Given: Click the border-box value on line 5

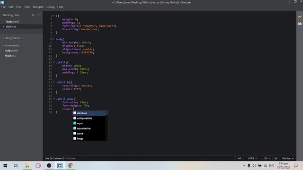Looking at the screenshot, I should (x=89, y=29).
